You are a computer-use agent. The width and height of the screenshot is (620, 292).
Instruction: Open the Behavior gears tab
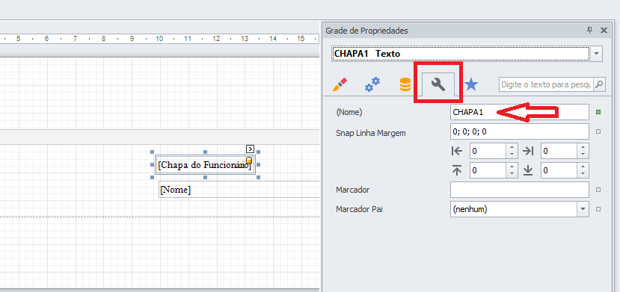(372, 84)
